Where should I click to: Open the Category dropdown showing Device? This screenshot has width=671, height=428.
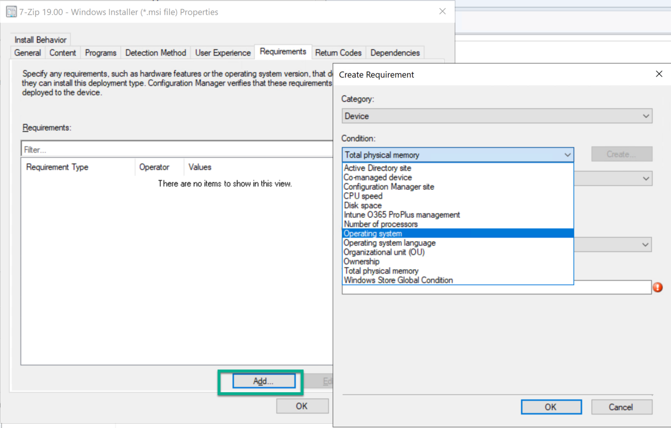(x=497, y=116)
